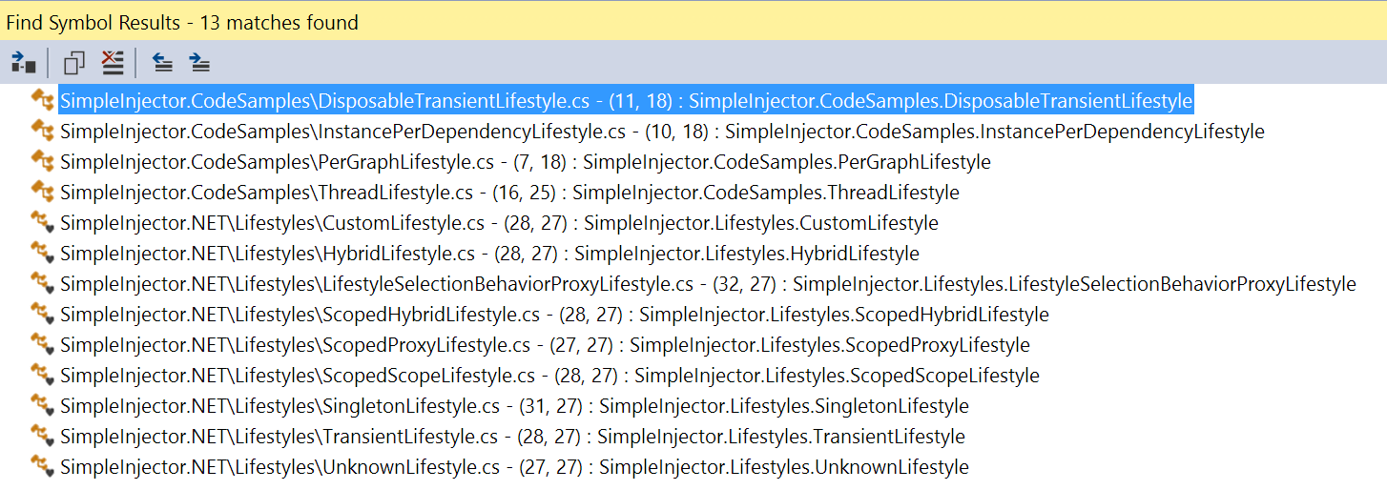The height and width of the screenshot is (490, 1387).
Task: Click the Find Symbol Results title bar
Action: click(x=693, y=21)
